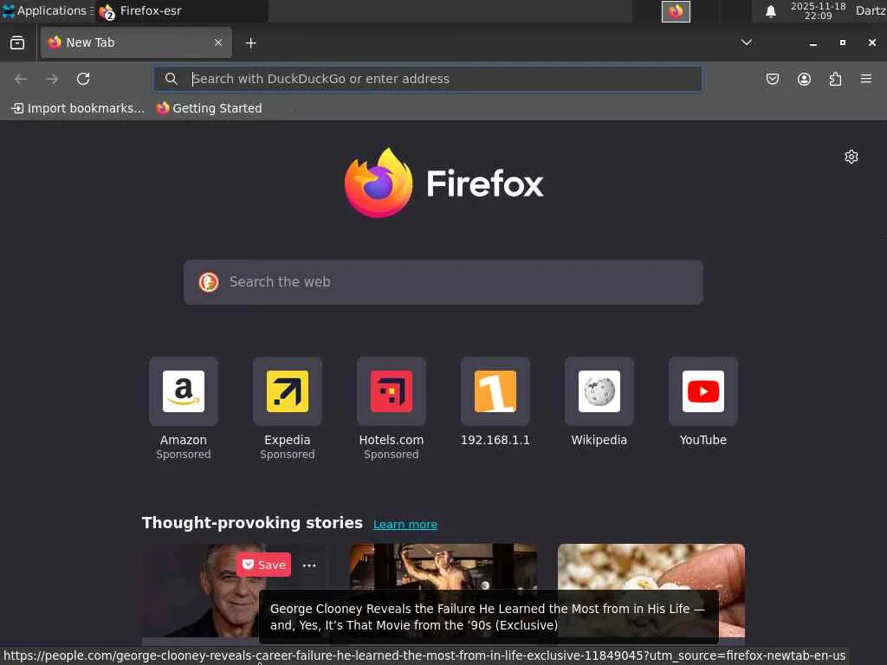Click Import bookmarks in bookmarks toolbar
This screenshot has height=665, width=887.
point(78,108)
